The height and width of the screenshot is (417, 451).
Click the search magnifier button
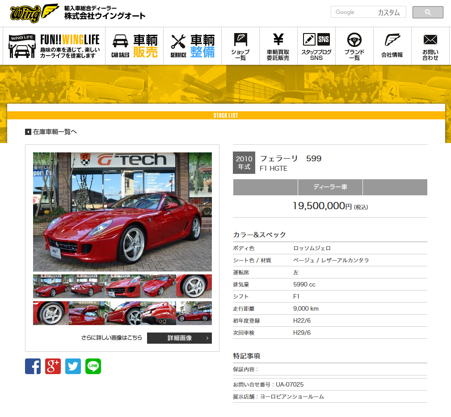pyautogui.click(x=428, y=13)
